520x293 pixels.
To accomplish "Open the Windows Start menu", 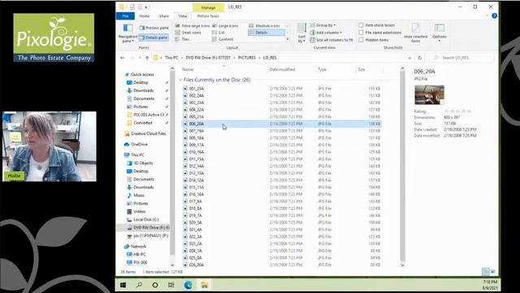I will (x=123, y=285).
